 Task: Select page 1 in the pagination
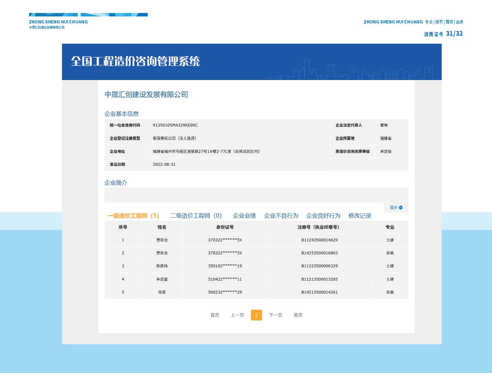[256, 315]
